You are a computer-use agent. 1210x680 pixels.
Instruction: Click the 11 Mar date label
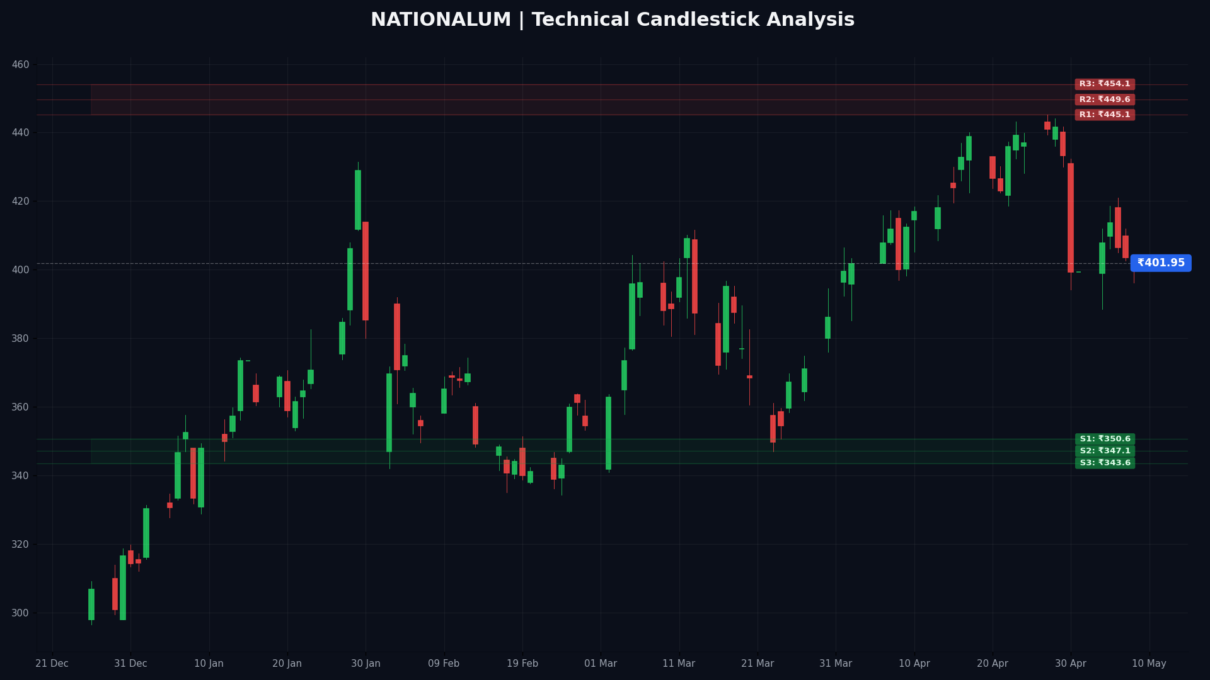coord(679,664)
